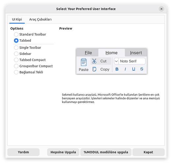Click the Italic I icon in preview

pyautogui.click(x=125, y=69)
